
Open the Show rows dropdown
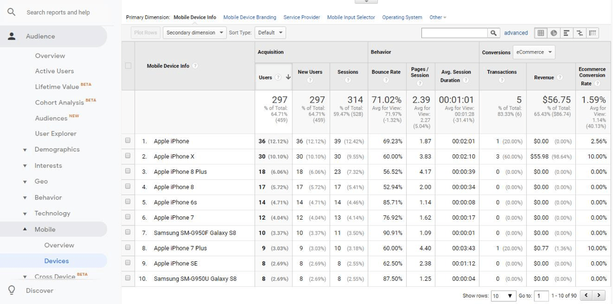click(x=503, y=296)
